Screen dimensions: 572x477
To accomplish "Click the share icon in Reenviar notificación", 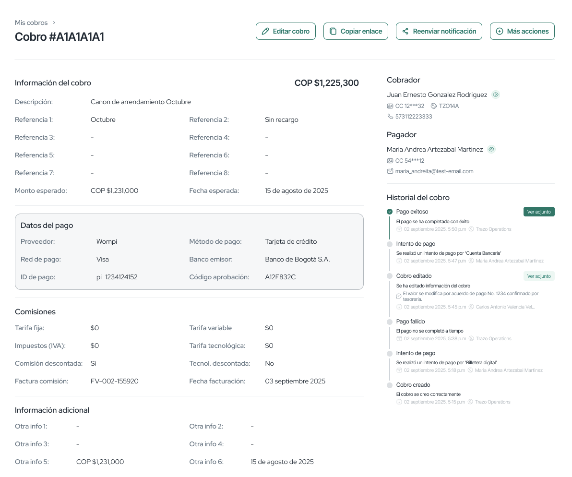I will (405, 31).
